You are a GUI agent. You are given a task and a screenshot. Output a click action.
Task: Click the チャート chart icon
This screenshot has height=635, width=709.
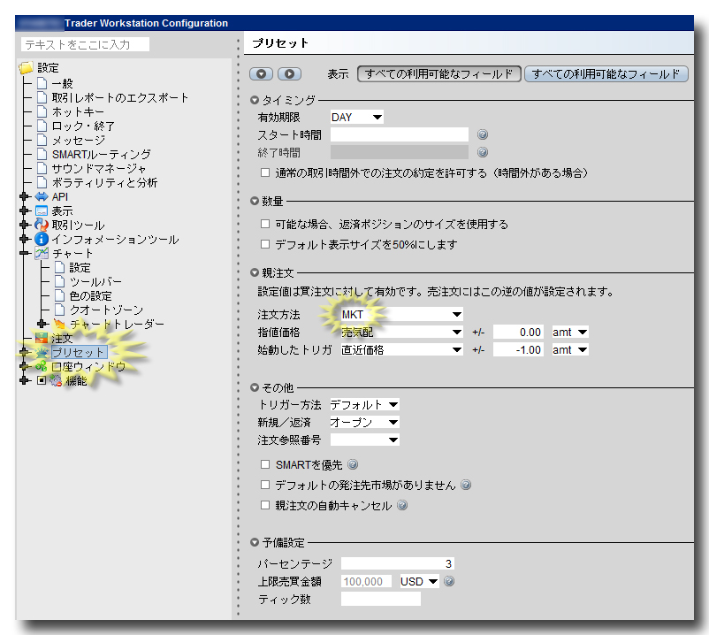42,253
